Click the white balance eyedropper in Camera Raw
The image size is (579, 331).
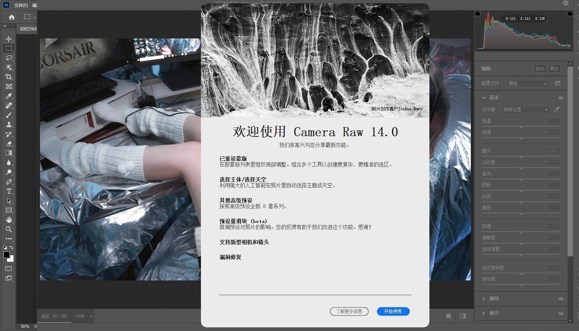(x=557, y=109)
